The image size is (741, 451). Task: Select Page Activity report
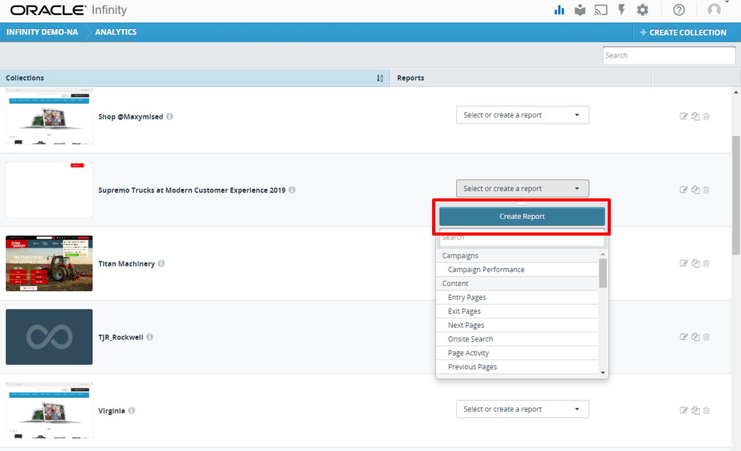coord(517,353)
